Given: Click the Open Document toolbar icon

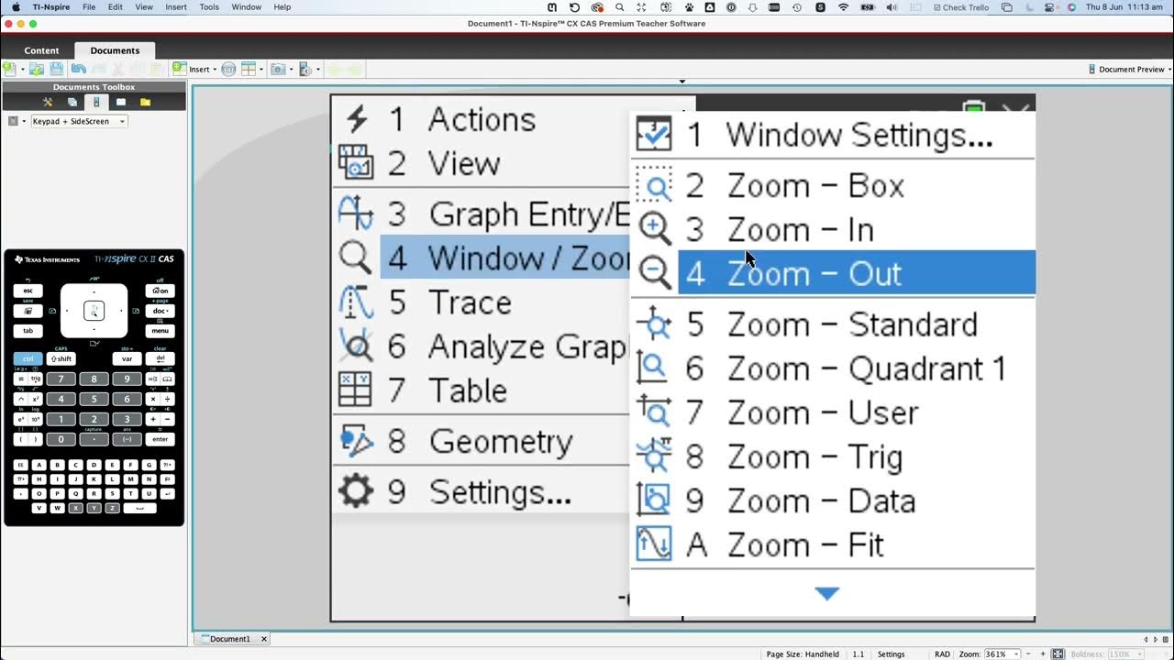Looking at the screenshot, I should 37,69.
